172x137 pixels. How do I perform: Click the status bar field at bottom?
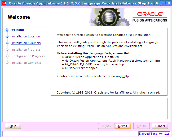tap(70, 134)
